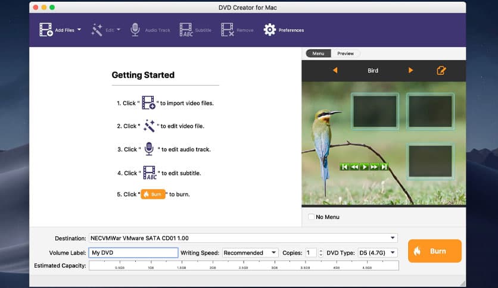The width and height of the screenshot is (498, 288).
Task: Click the Remove film icon
Action: coord(228,30)
